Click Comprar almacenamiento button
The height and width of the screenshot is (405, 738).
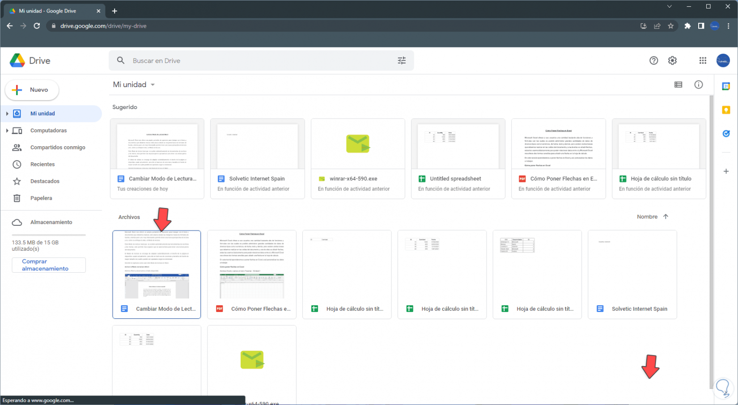(x=49, y=265)
